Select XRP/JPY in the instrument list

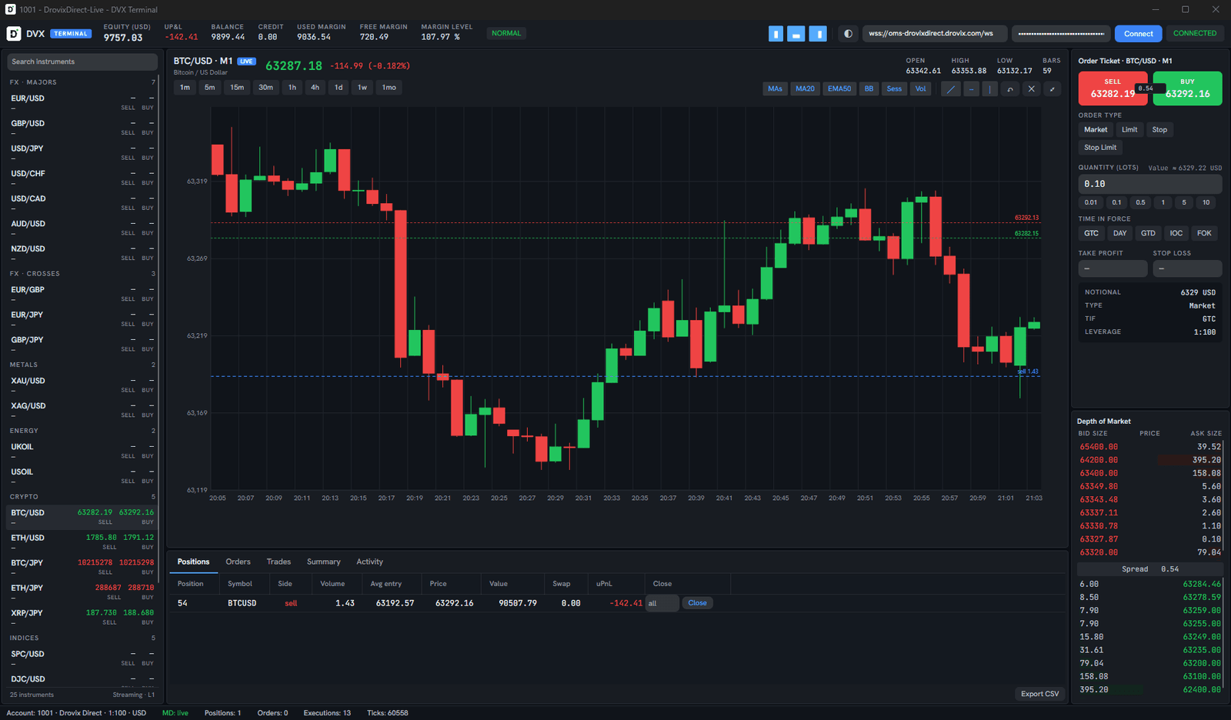[82, 618]
